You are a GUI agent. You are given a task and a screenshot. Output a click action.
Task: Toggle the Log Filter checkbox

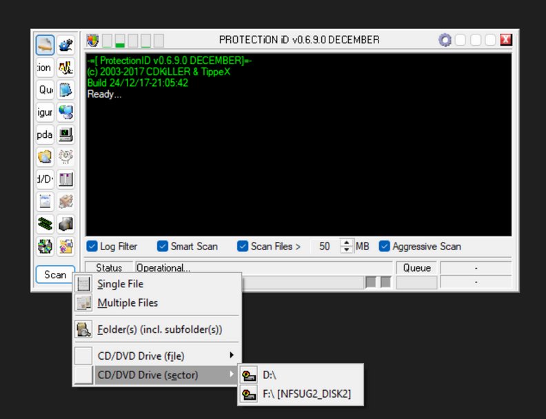[x=92, y=246]
